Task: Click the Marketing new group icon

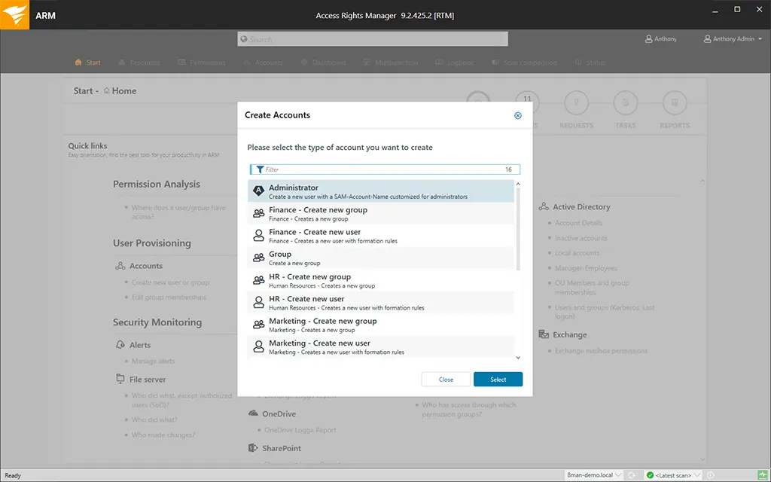Action: (258, 325)
